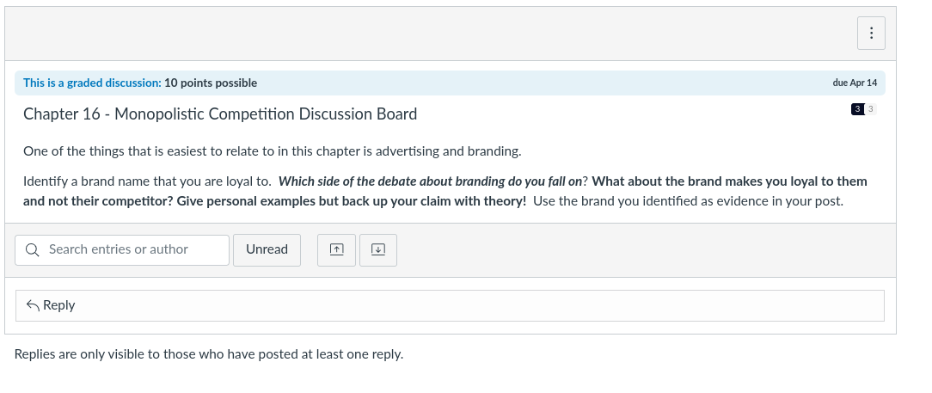
Task: Click the 'This is a graded discussion' label
Action: (92, 83)
